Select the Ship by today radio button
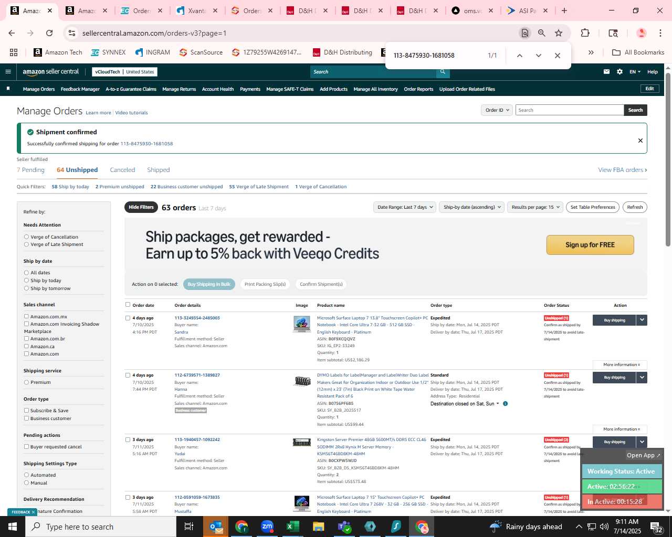This screenshot has width=672, height=537. [26, 281]
